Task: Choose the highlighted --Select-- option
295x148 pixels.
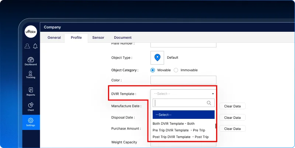Action: [x=183, y=115]
